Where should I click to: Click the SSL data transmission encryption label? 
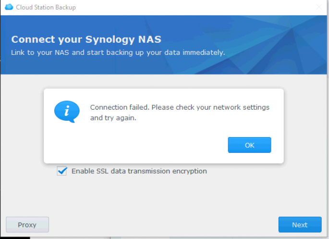tap(139, 171)
